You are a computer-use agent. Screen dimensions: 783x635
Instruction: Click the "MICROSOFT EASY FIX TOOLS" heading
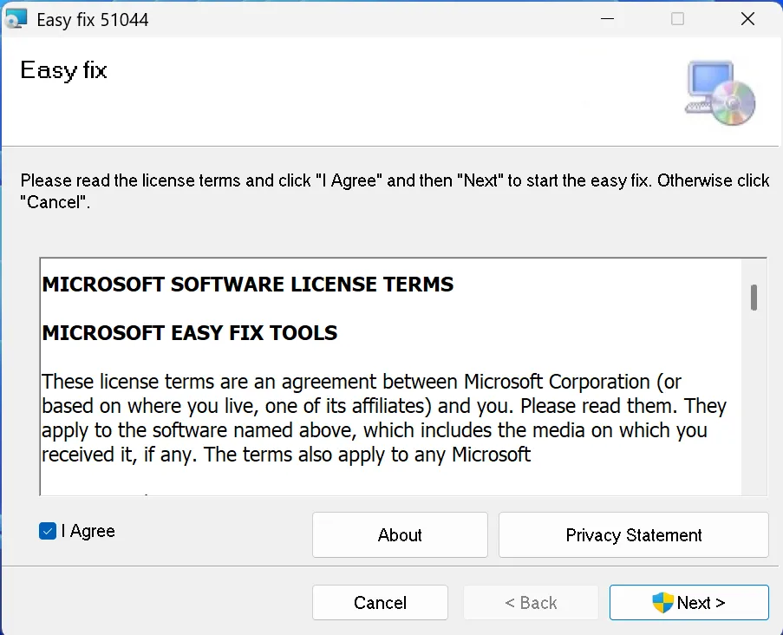coord(190,333)
